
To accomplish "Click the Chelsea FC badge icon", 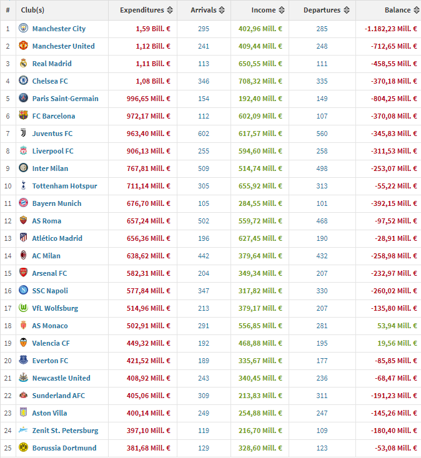I will pos(23,81).
